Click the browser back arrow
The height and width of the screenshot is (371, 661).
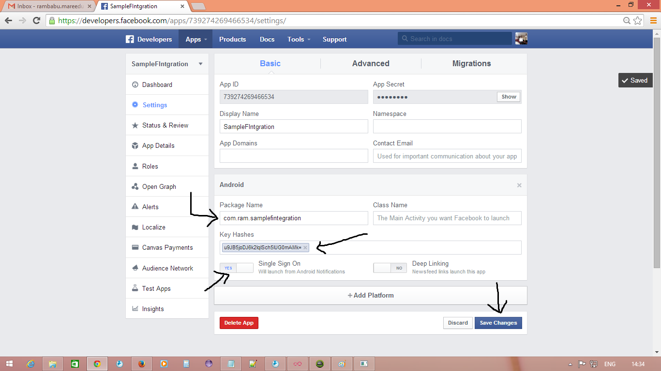pyautogui.click(x=8, y=20)
